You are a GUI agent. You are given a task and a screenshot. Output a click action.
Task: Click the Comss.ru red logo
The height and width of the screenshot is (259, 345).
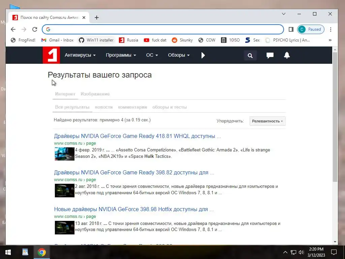click(51, 55)
